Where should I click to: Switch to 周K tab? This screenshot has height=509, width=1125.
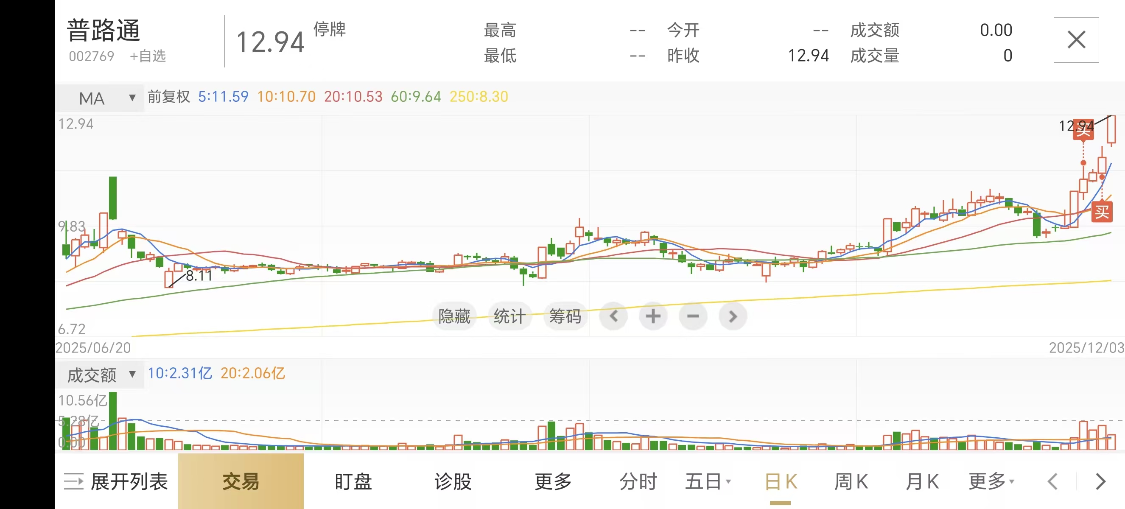click(851, 481)
